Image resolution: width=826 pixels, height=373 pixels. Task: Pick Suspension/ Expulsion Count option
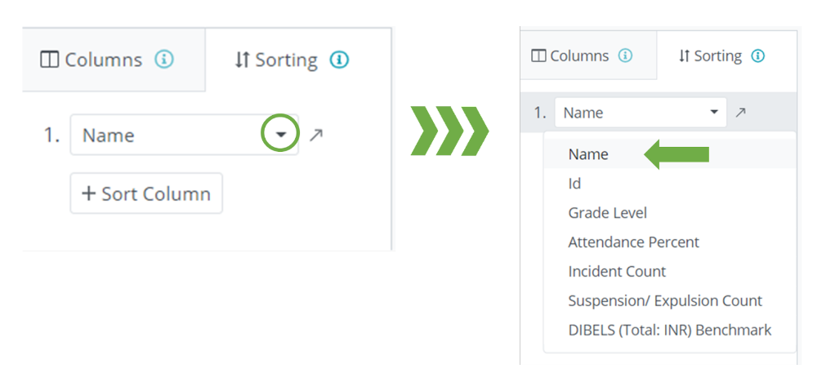665,300
